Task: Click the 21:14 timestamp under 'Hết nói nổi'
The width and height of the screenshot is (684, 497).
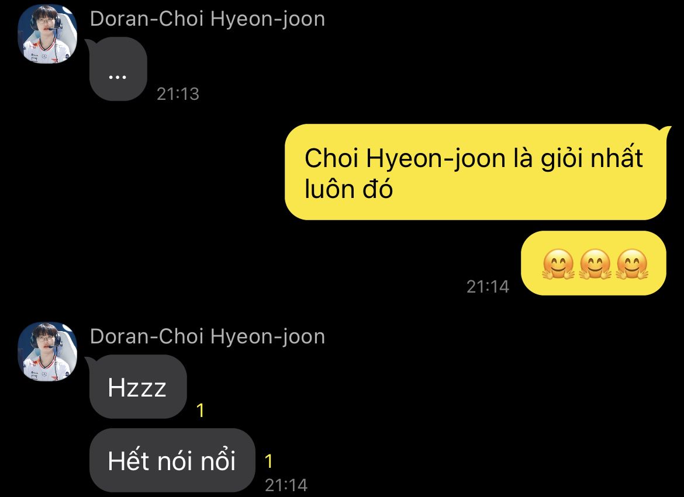Action: [x=286, y=485]
